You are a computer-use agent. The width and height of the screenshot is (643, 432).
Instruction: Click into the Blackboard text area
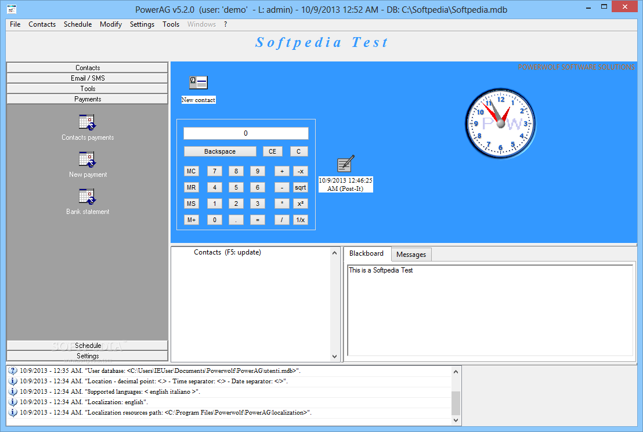click(490, 310)
